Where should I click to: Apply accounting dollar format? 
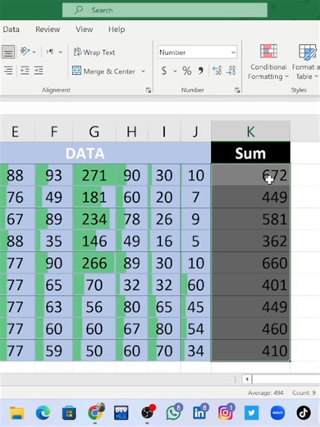coord(164,71)
